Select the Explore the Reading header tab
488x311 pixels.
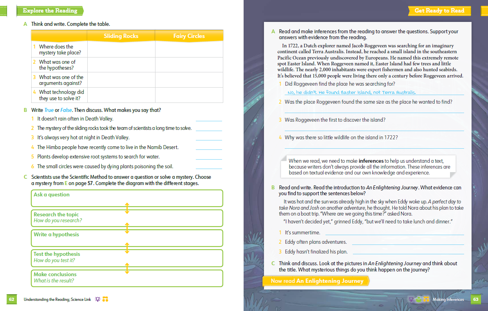click(x=50, y=11)
